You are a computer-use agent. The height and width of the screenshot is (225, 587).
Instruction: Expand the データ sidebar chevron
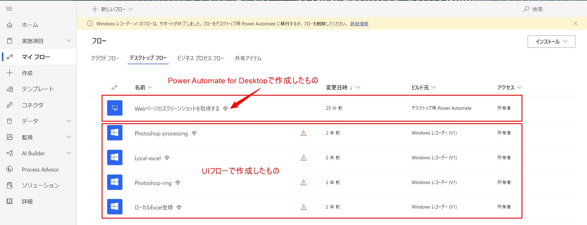69,121
